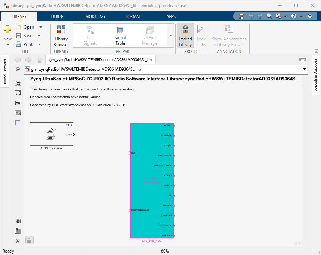Select the LTE_MIB_HDL block
Image resolution: width=321 pixels, height=255 pixels.
click(152, 181)
